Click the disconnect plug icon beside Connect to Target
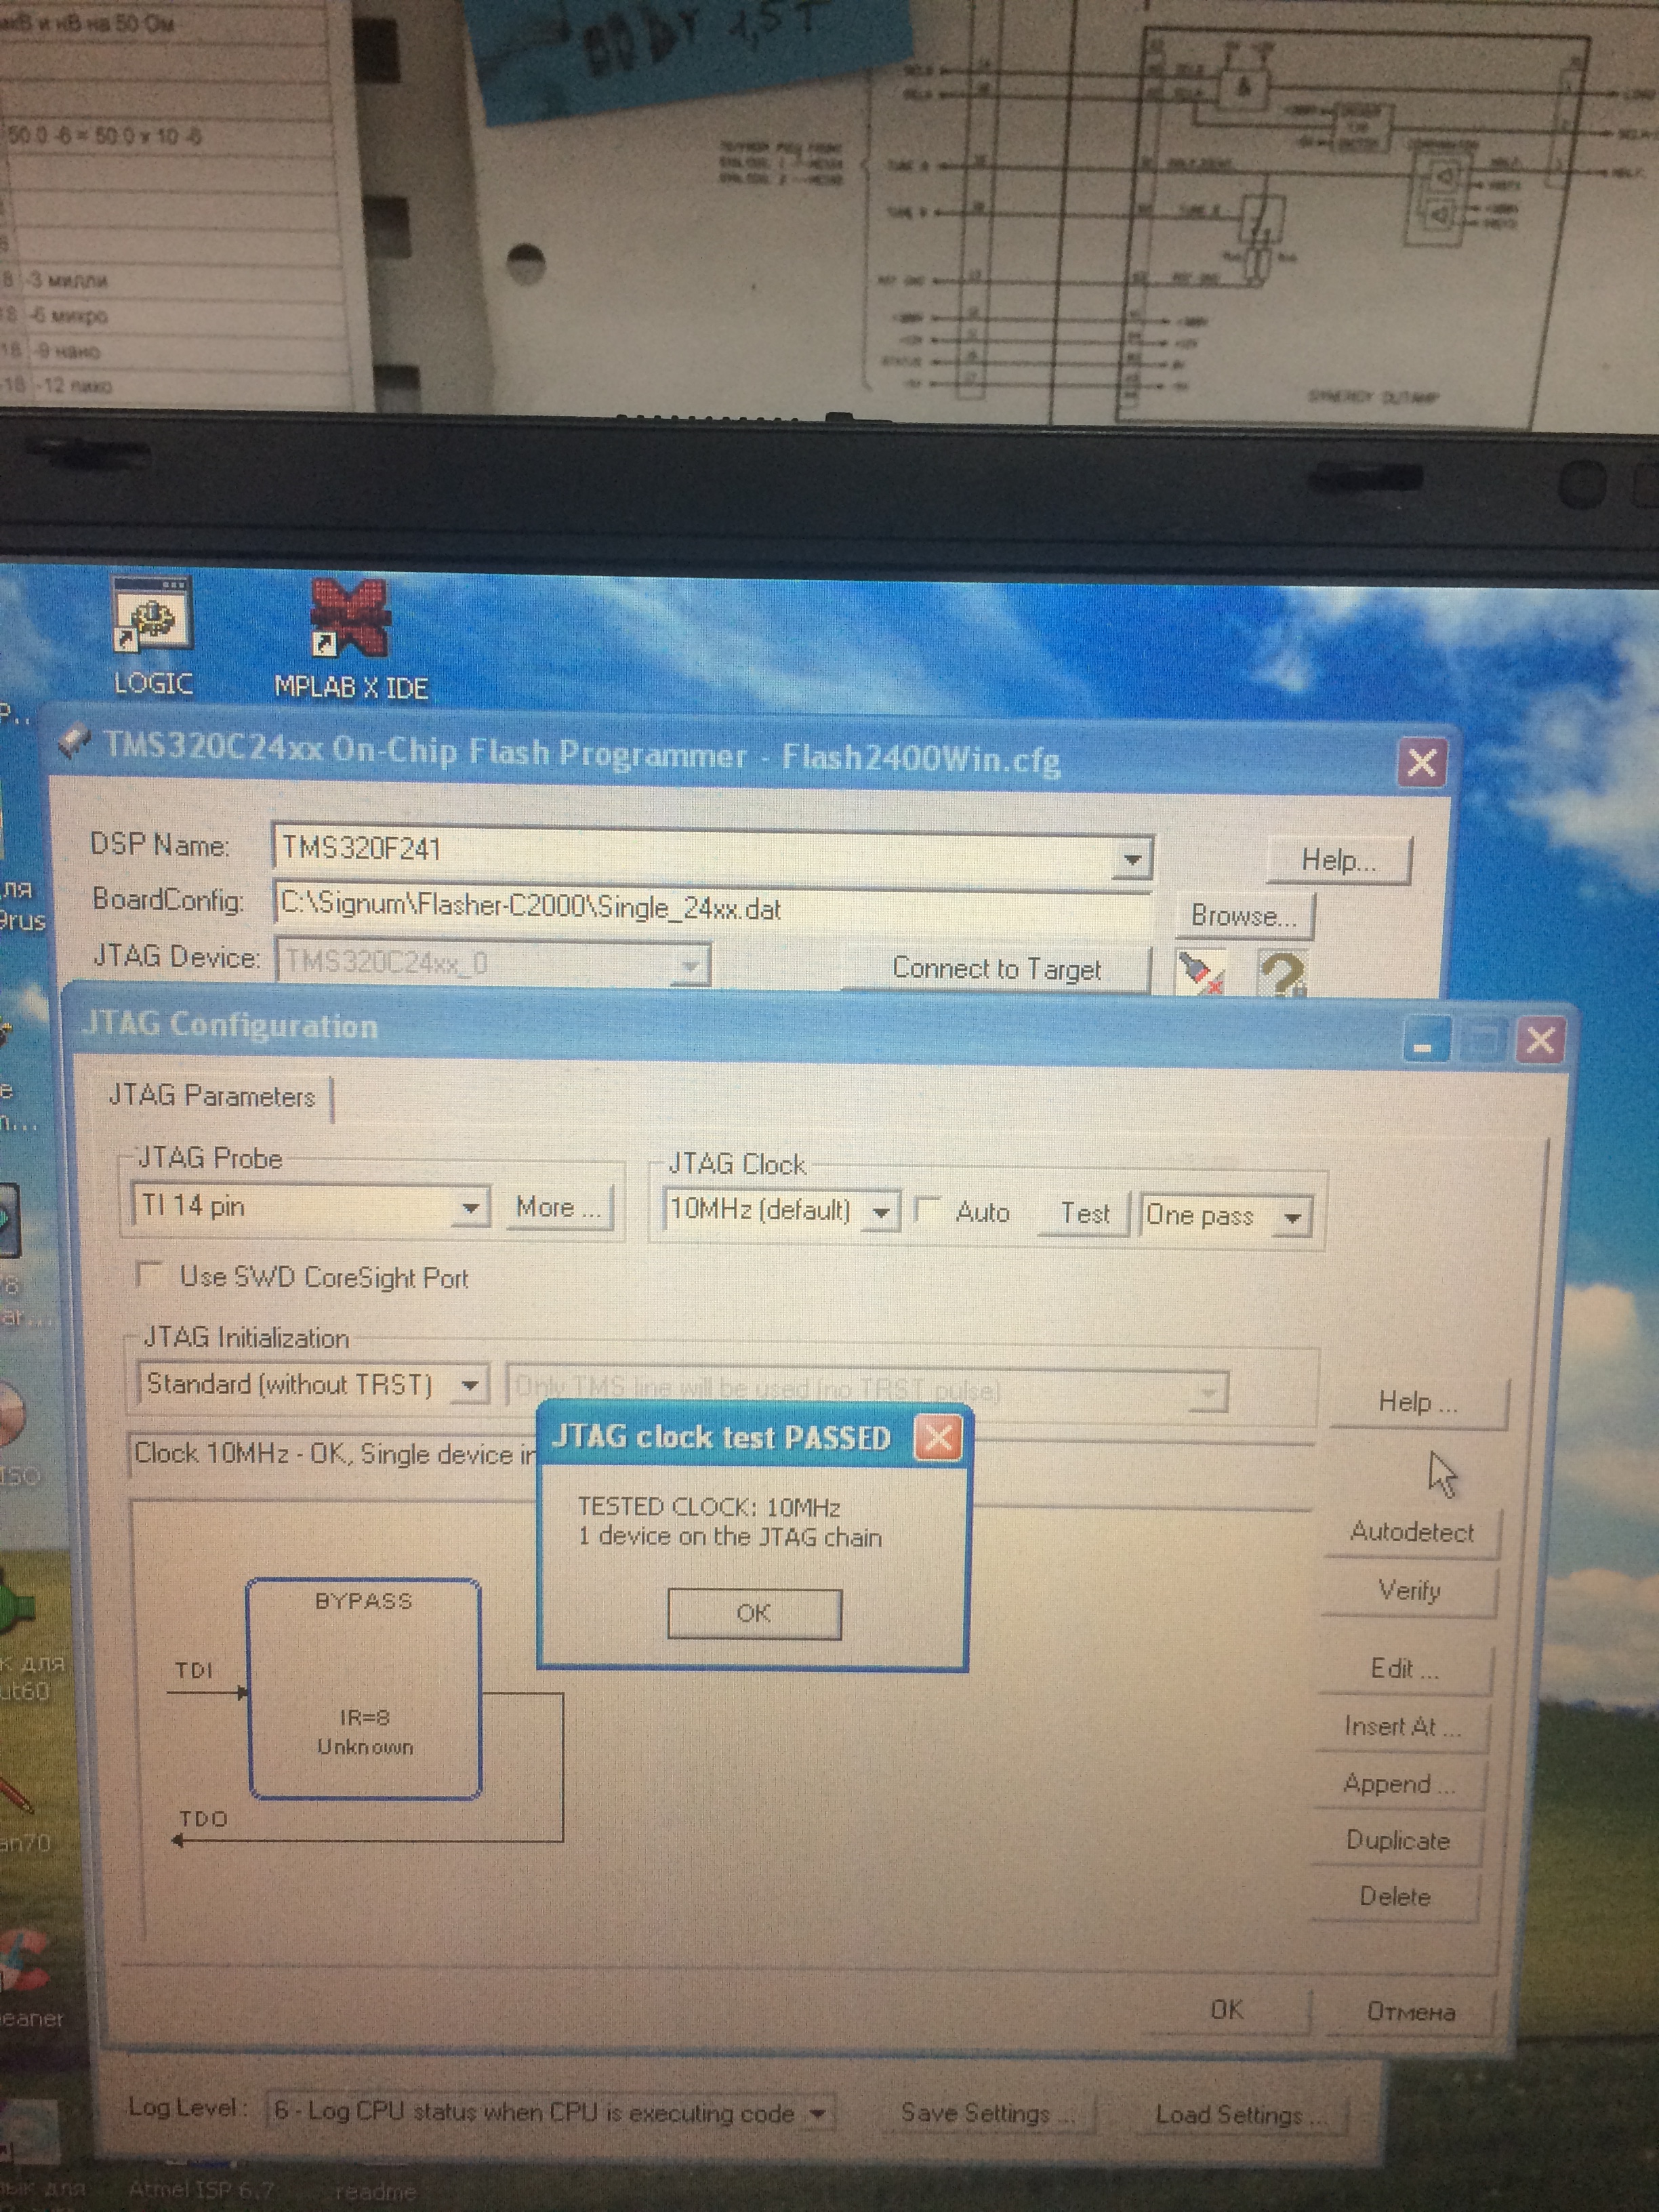The image size is (1659, 2212). click(x=1201, y=972)
